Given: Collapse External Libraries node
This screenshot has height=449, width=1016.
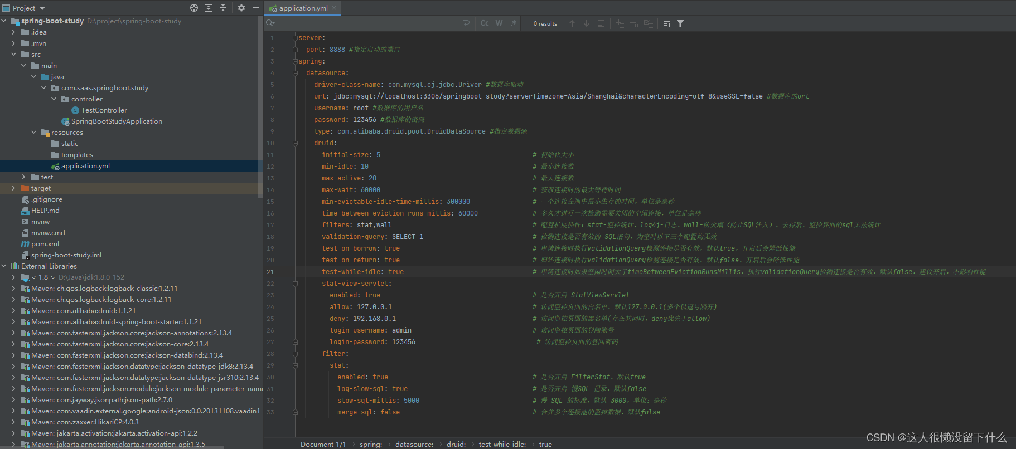Looking at the screenshot, I should coord(4,266).
